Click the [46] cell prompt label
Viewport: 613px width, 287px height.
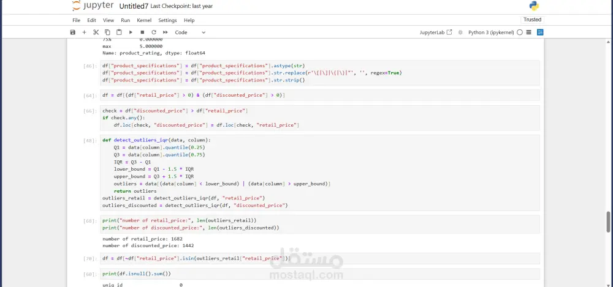coord(90,66)
